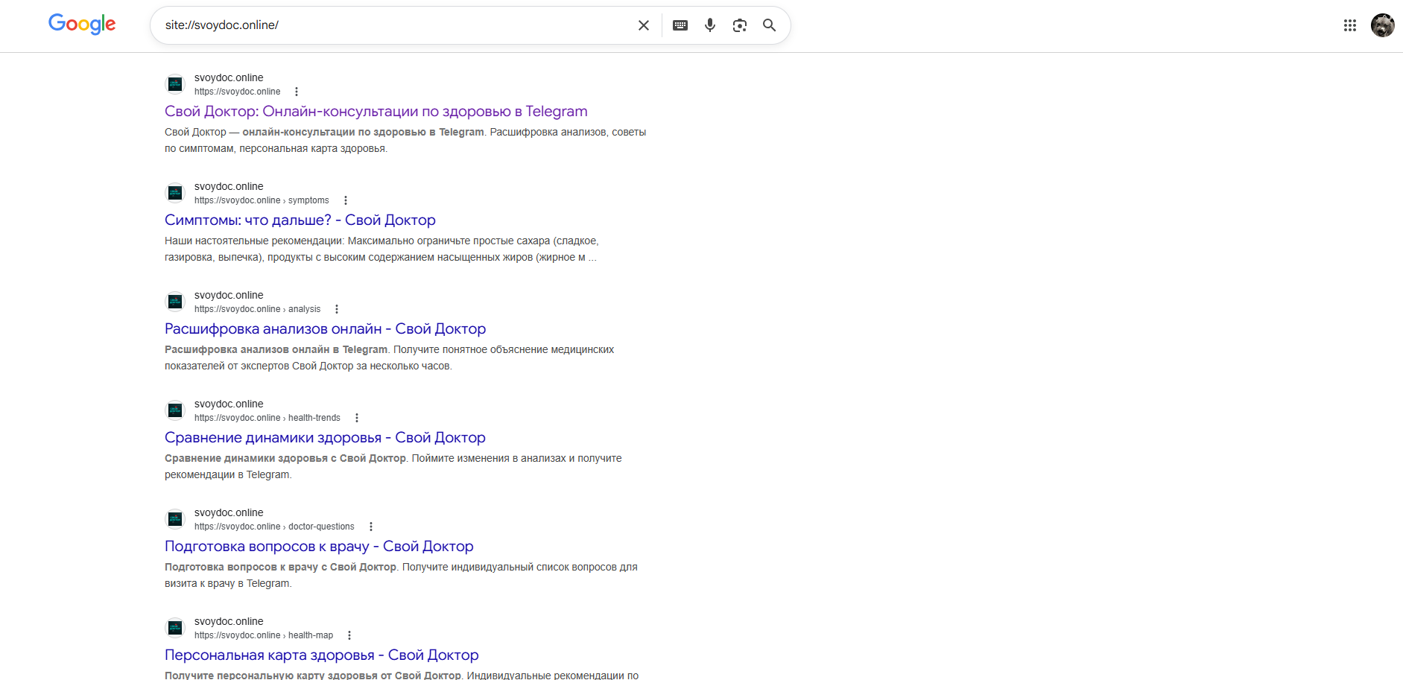Open 'Сравнение динамики здоровья - Свой Доктор' result
The height and width of the screenshot is (680, 1403).
(x=325, y=438)
